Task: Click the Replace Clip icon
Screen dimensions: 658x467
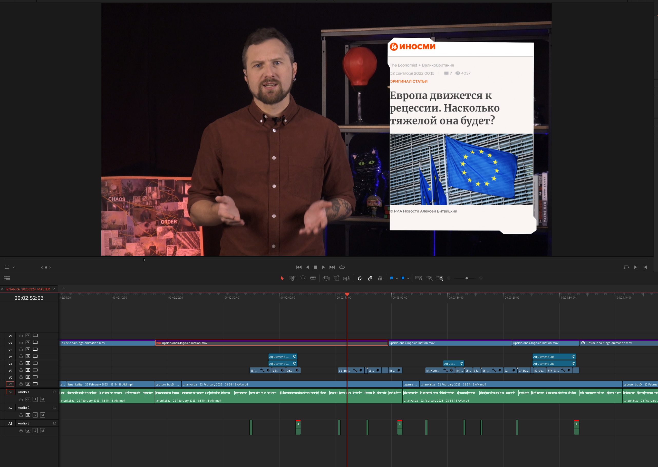Action: pyautogui.click(x=346, y=278)
